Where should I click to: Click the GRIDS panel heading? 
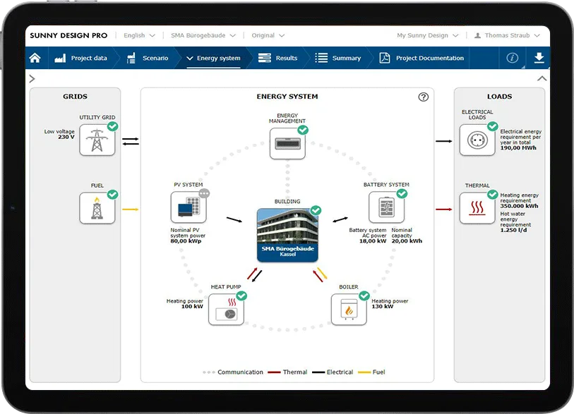(75, 97)
